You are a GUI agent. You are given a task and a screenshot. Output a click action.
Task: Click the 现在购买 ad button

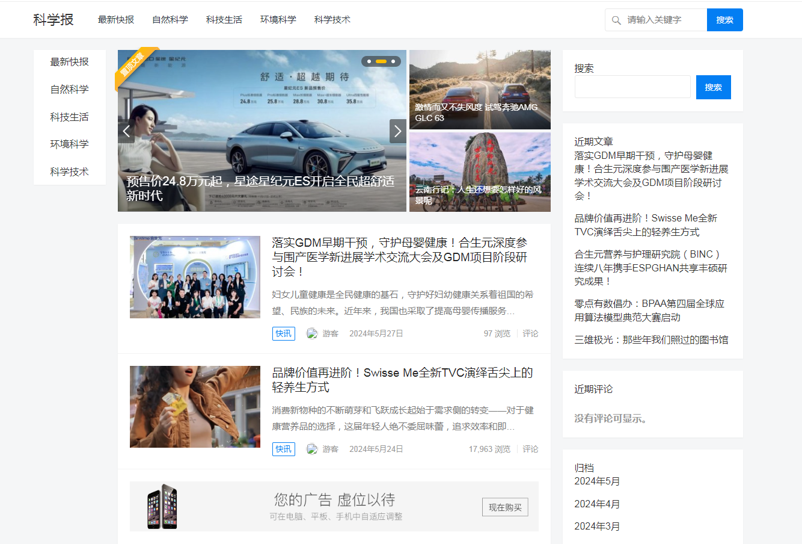pos(505,507)
